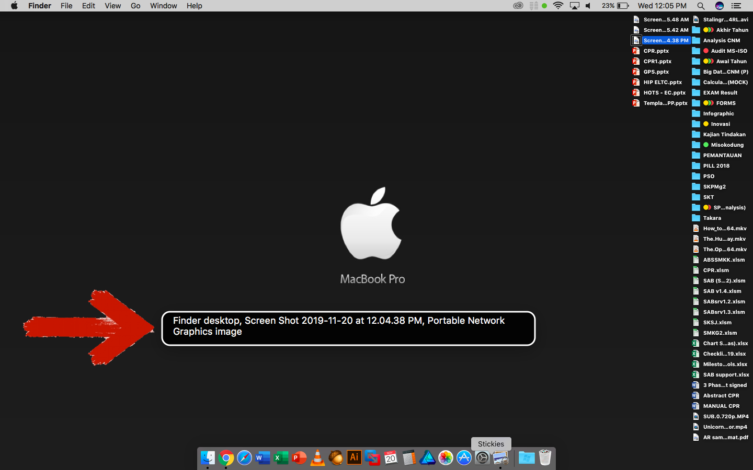753x470 pixels.
Task: Select the Screen...5.48 AM screenshot file
Action: coord(661,19)
